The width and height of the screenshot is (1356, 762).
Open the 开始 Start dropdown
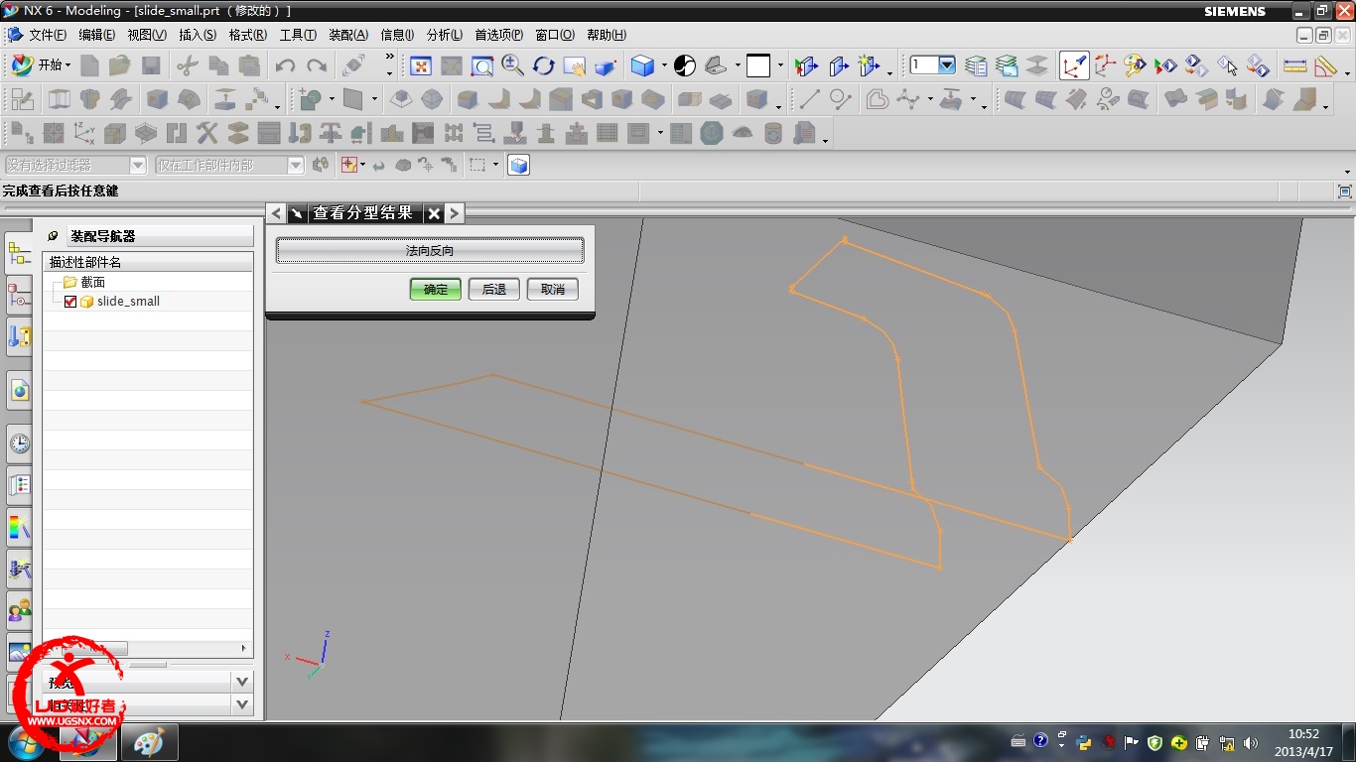pos(41,65)
